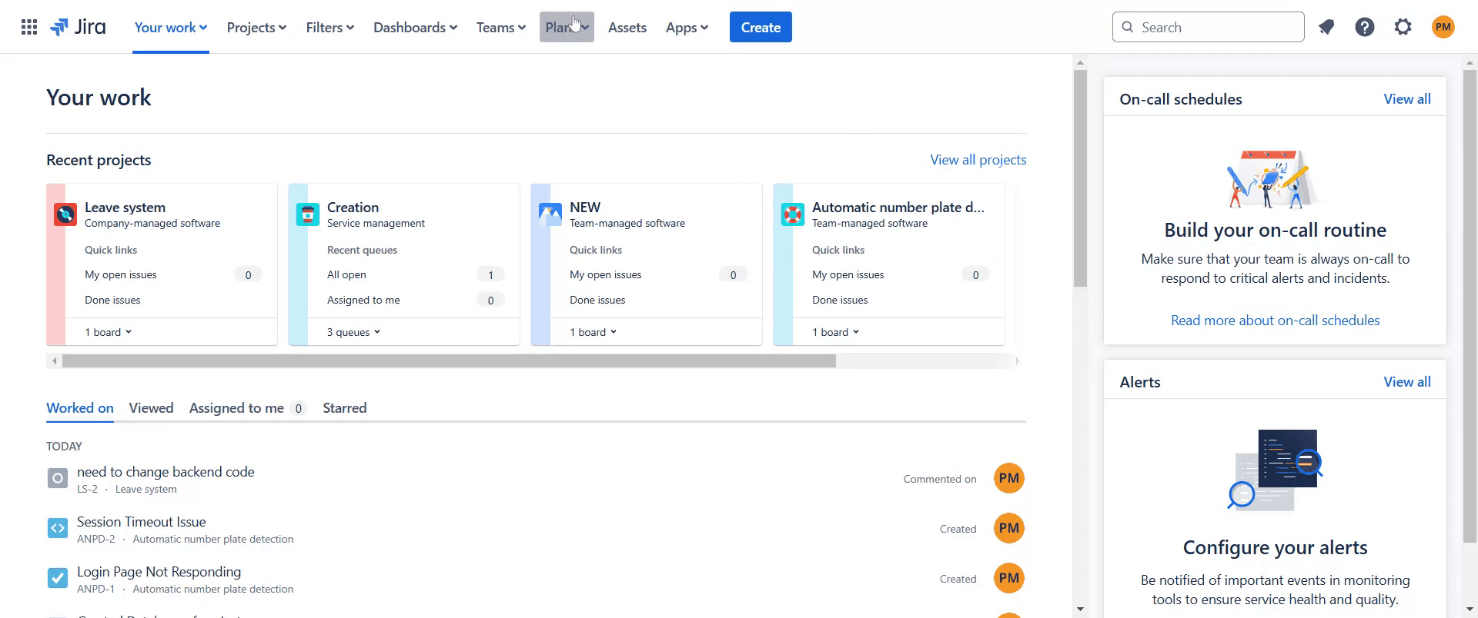Click Automatic number plate detection project icon
Viewport: 1478px width, 618px height.
pyautogui.click(x=793, y=214)
